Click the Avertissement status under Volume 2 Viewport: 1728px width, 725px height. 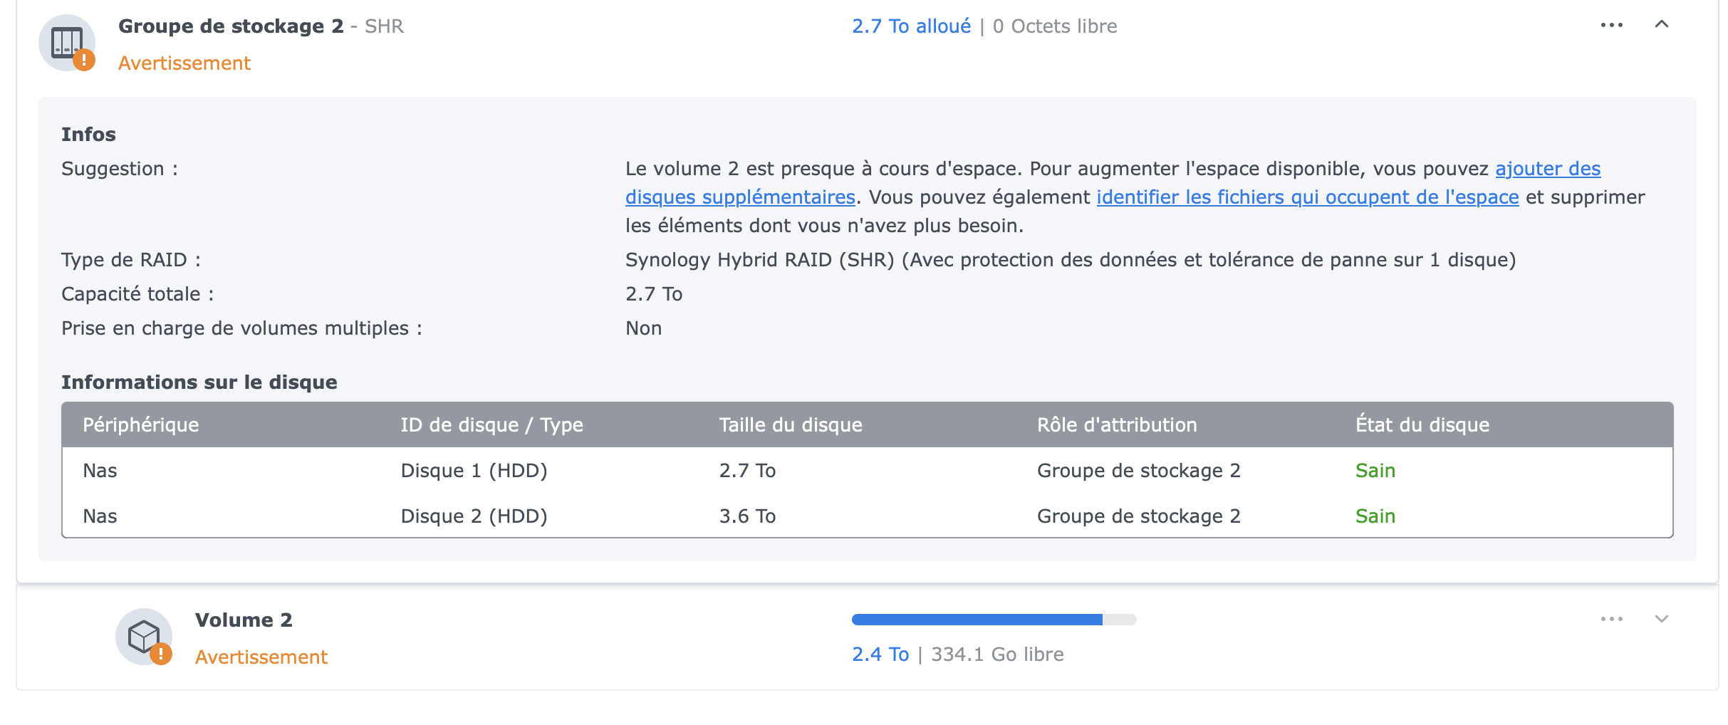click(x=261, y=657)
